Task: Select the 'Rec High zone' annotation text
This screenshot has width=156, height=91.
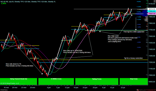Action: coord(113,36)
